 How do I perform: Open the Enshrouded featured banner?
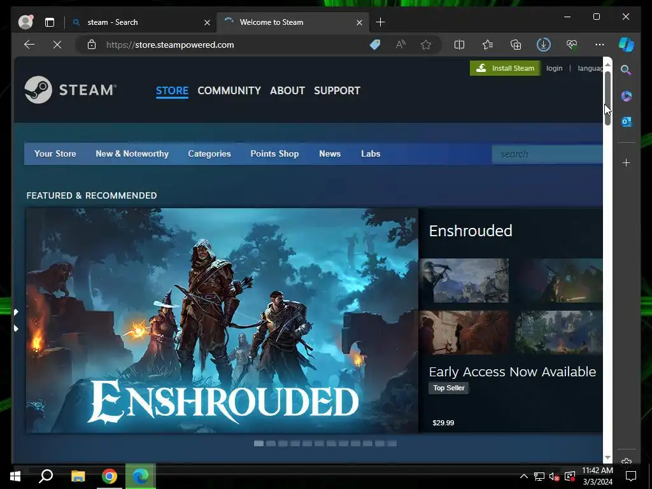222,321
